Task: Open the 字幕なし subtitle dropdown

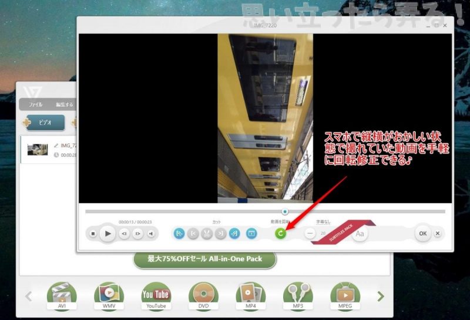Action: 323,222
